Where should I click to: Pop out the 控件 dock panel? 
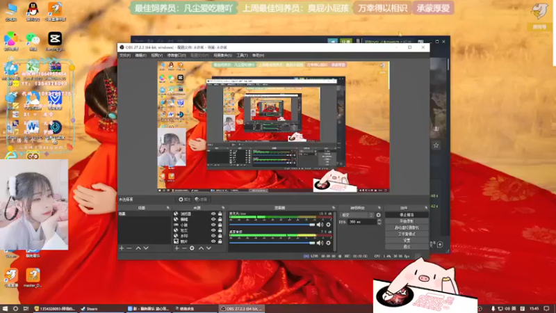[x=426, y=207]
